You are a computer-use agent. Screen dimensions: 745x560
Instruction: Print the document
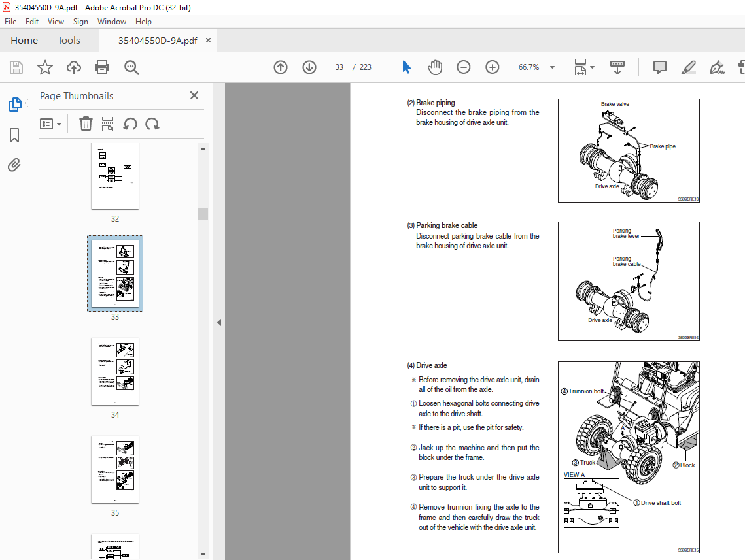point(102,67)
